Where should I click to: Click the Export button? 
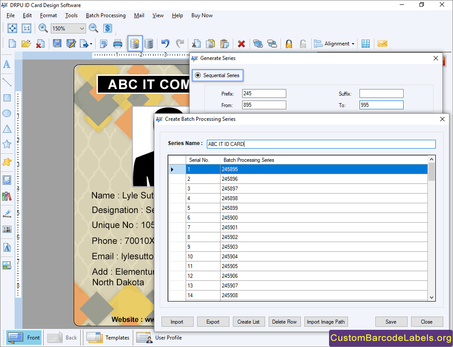coord(213,321)
